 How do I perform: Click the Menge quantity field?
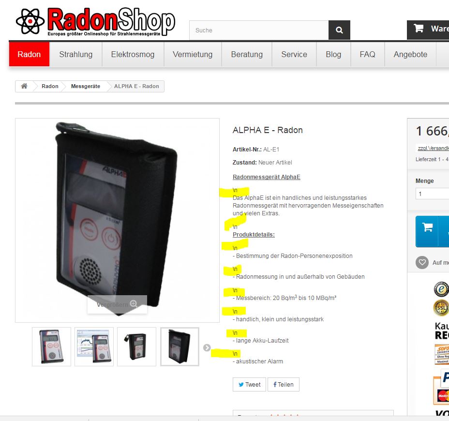tap(433, 194)
